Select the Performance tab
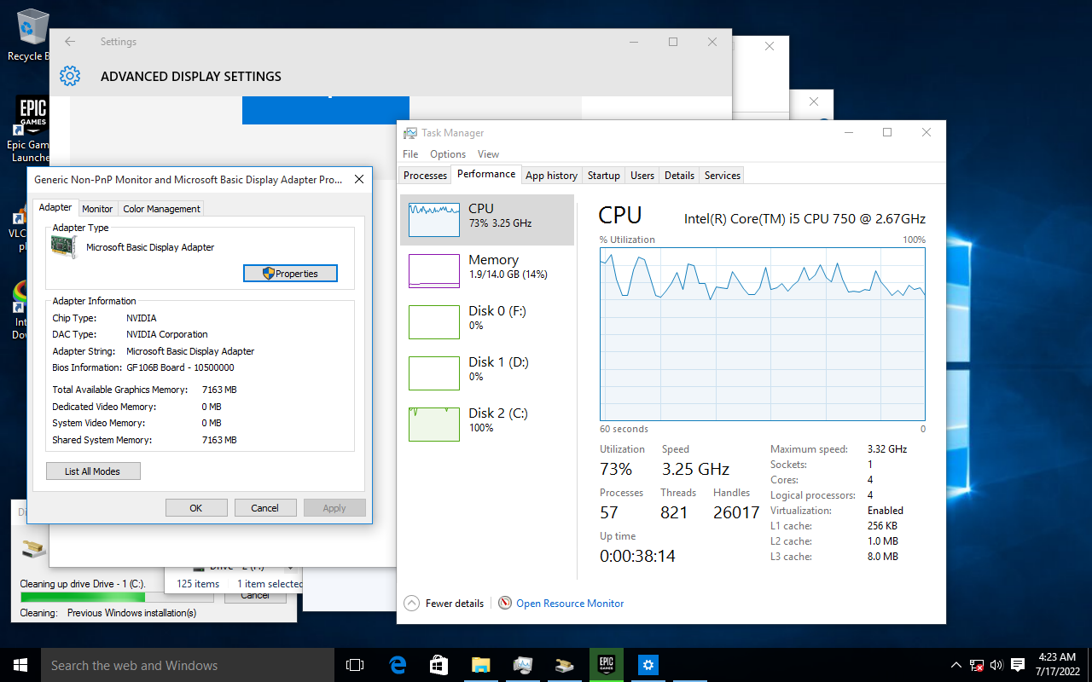Image resolution: width=1092 pixels, height=682 pixels. (486, 174)
